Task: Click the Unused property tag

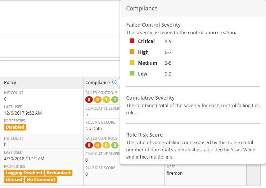Action: point(14,180)
